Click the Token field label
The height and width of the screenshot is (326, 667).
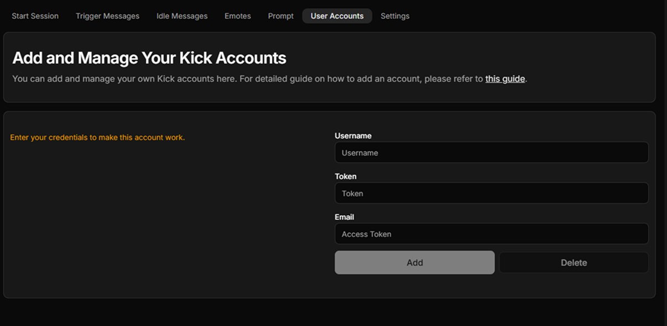pos(345,177)
